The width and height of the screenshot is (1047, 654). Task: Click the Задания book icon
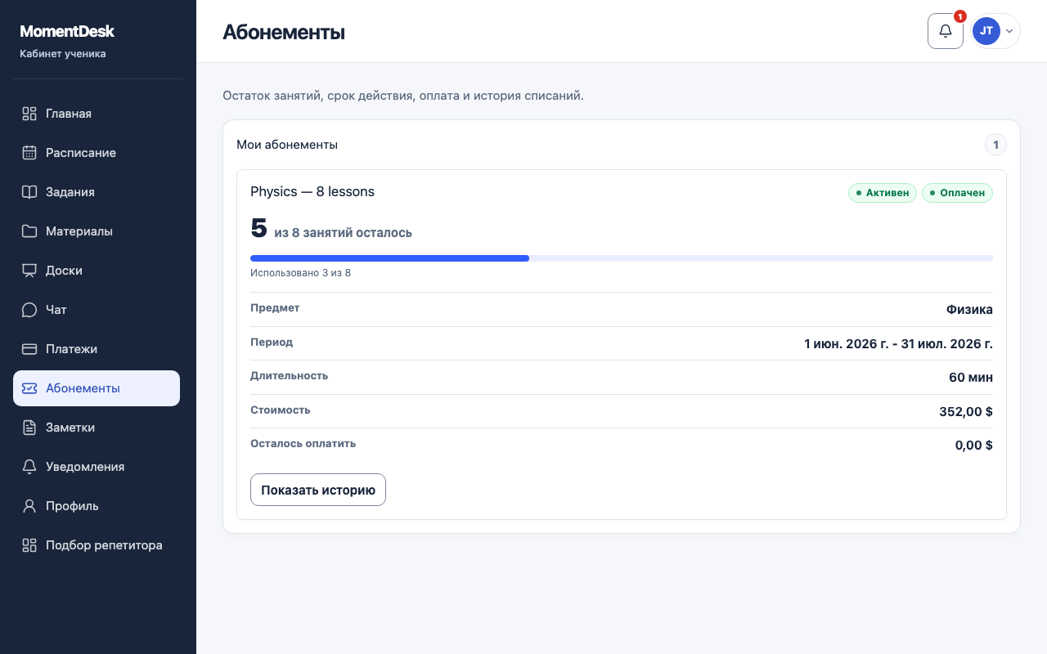tap(29, 192)
